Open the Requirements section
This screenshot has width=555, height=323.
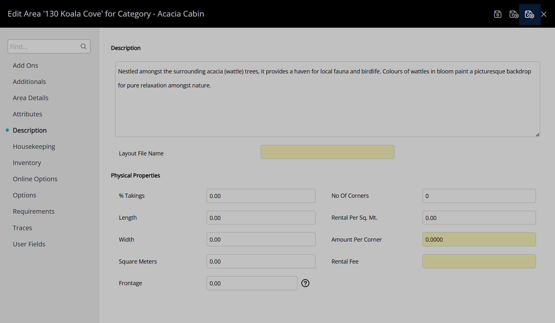click(34, 211)
